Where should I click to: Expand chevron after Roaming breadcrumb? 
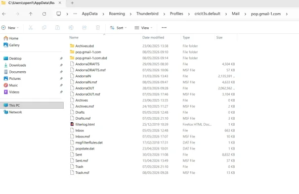pyautogui.click(x=131, y=14)
